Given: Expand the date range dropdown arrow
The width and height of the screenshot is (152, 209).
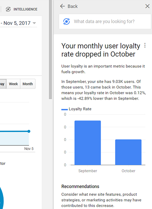Looking at the screenshot, I should pos(34,23).
